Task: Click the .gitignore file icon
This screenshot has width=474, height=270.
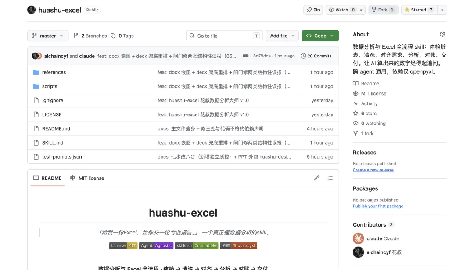Action: coord(36,100)
